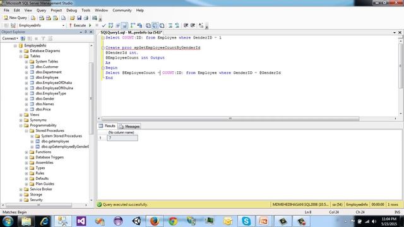Open the Query menu

(41, 10)
